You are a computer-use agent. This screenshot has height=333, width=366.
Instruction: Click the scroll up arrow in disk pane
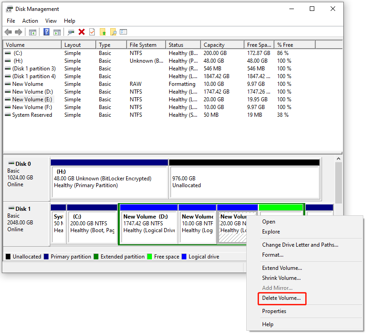click(338, 159)
